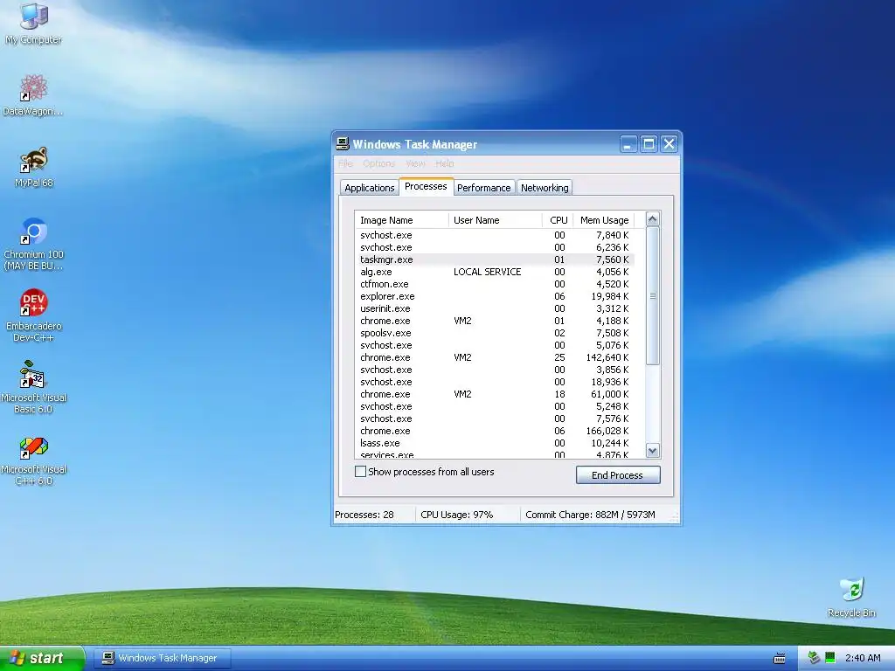This screenshot has height=671, width=895.
Task: Select the spoolsv.exe process
Action: [x=495, y=333]
